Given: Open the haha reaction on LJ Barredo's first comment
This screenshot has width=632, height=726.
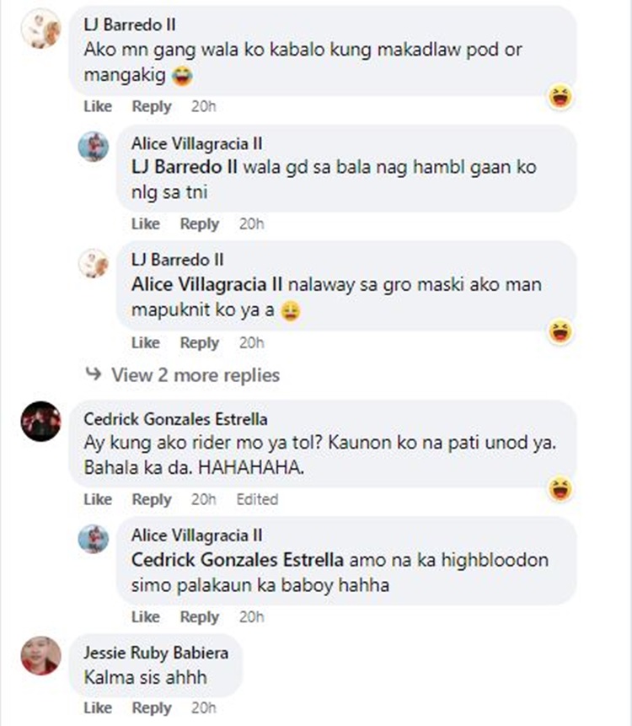Looking at the screenshot, I should [x=560, y=97].
